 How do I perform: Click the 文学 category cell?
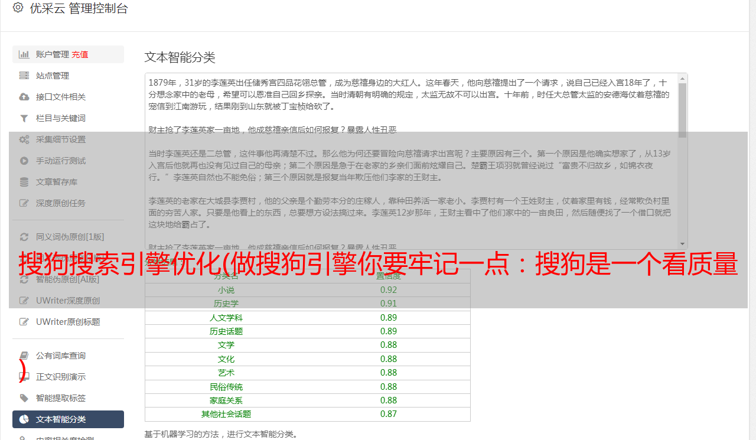(x=226, y=345)
